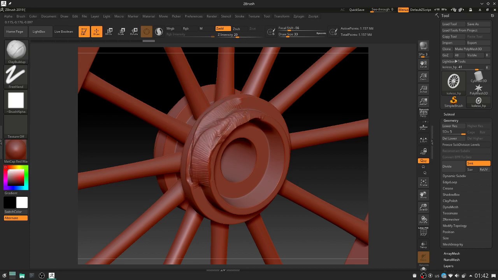Select the Move gizmo tool in top shelf
The image size is (498, 280).
[109, 31]
